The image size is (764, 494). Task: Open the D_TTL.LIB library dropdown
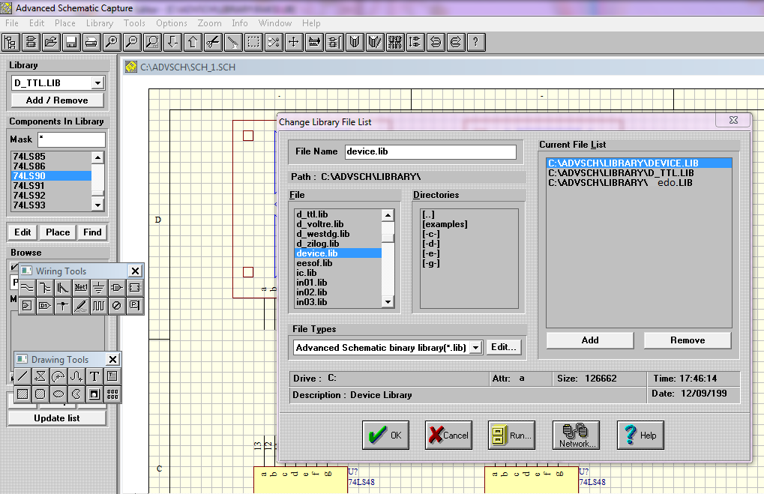pyautogui.click(x=98, y=82)
